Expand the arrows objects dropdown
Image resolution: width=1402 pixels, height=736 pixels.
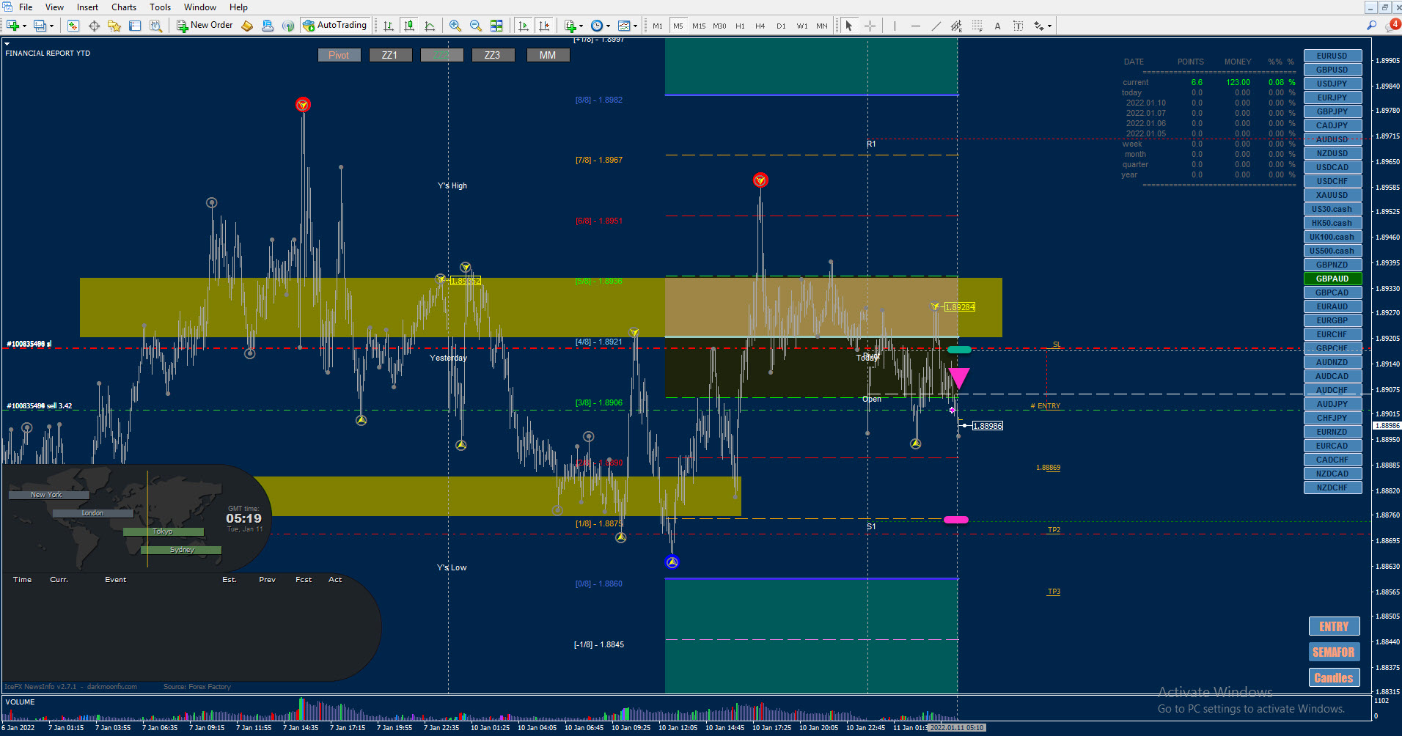pos(1049,26)
